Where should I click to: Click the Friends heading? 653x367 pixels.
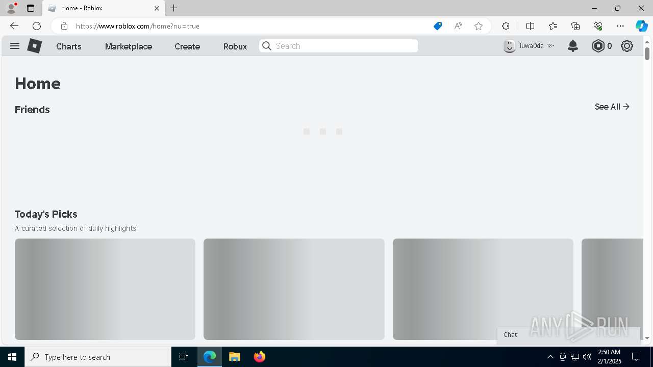(32, 110)
